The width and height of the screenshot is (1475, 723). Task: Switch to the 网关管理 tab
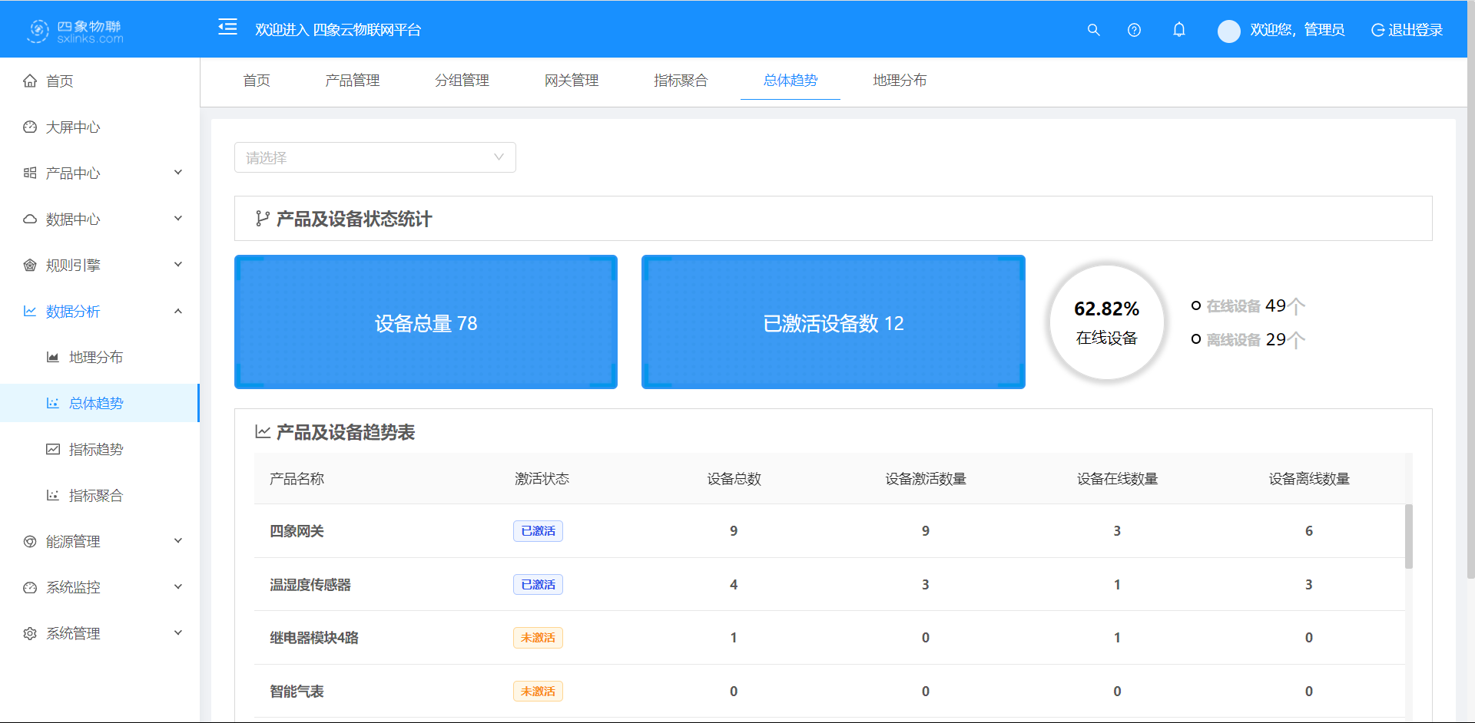pos(572,80)
